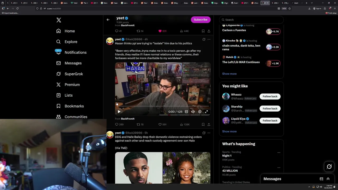Open Halle Bailey photo thumbnail
The width and height of the screenshot is (338, 190).
click(x=187, y=168)
